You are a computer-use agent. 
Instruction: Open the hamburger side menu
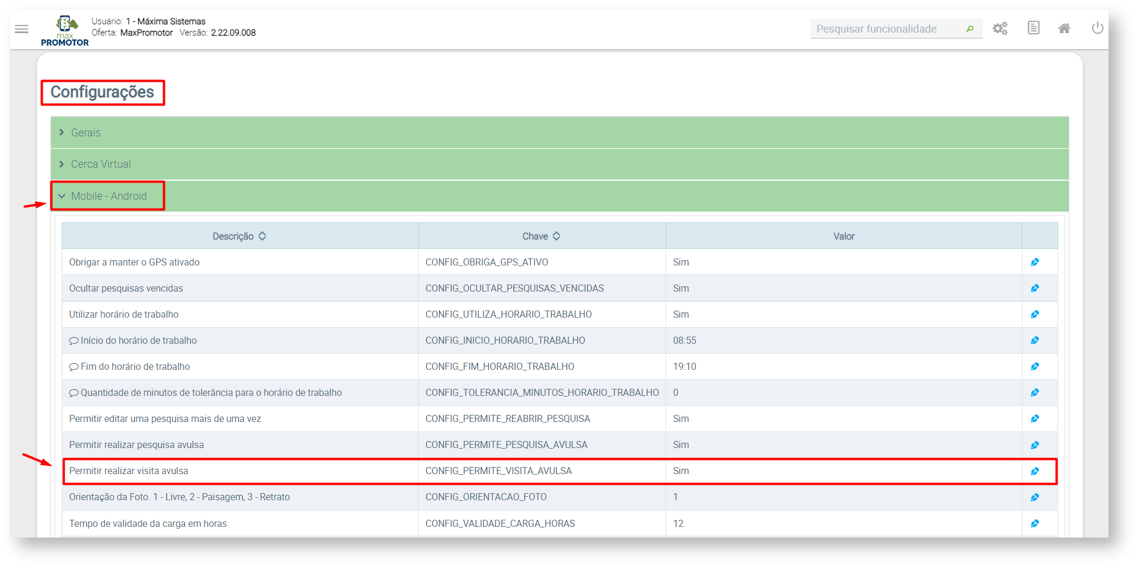[x=22, y=29]
